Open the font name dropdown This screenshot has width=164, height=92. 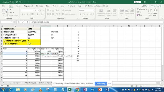(x=33, y=10)
